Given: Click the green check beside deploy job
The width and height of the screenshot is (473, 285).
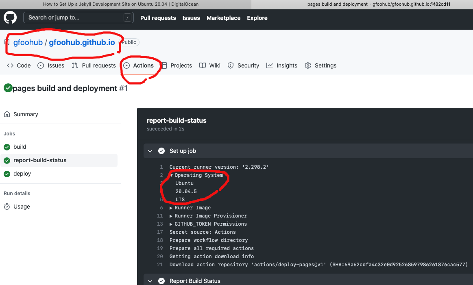Looking at the screenshot, I should pos(7,174).
